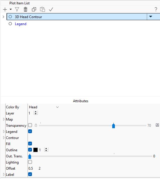The height and width of the screenshot is (179, 160).
Task: Open the 3D Head Contour row dropdown arrow
Action: pyautogui.click(x=151, y=17)
